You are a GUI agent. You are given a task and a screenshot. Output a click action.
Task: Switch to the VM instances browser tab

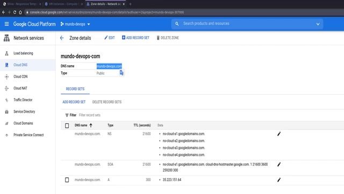pos(63,4)
